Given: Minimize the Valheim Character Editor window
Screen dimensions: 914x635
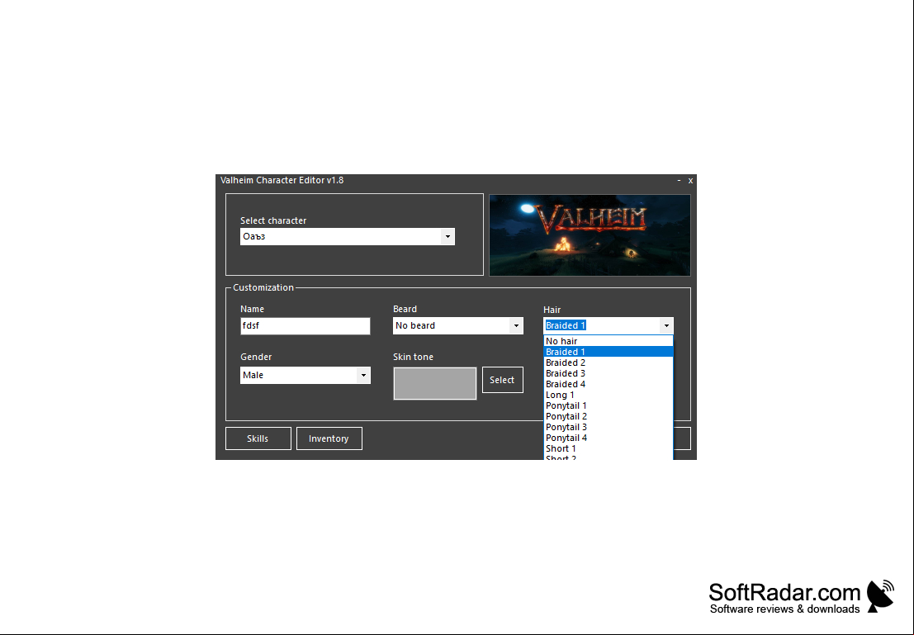Looking at the screenshot, I should [679, 181].
